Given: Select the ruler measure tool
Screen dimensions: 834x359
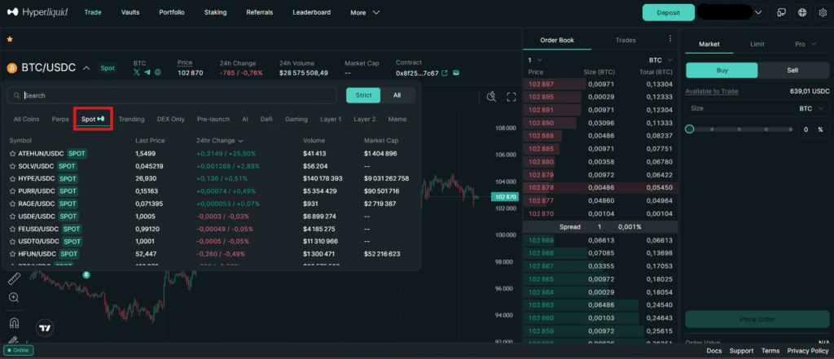Looking at the screenshot, I should tap(14, 278).
